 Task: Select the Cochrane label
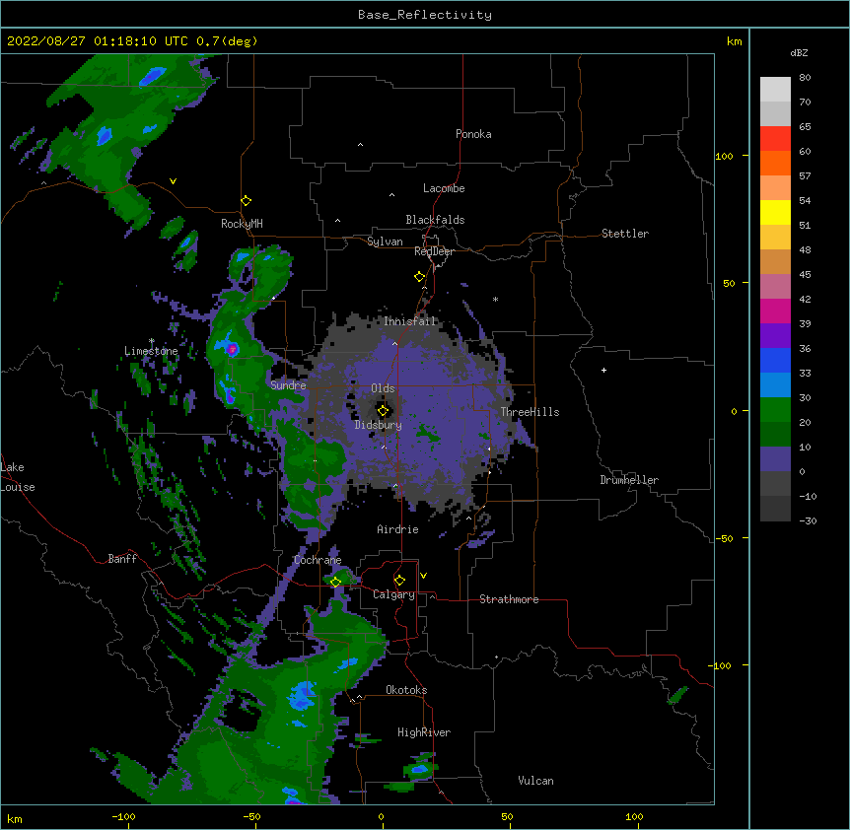[318, 560]
